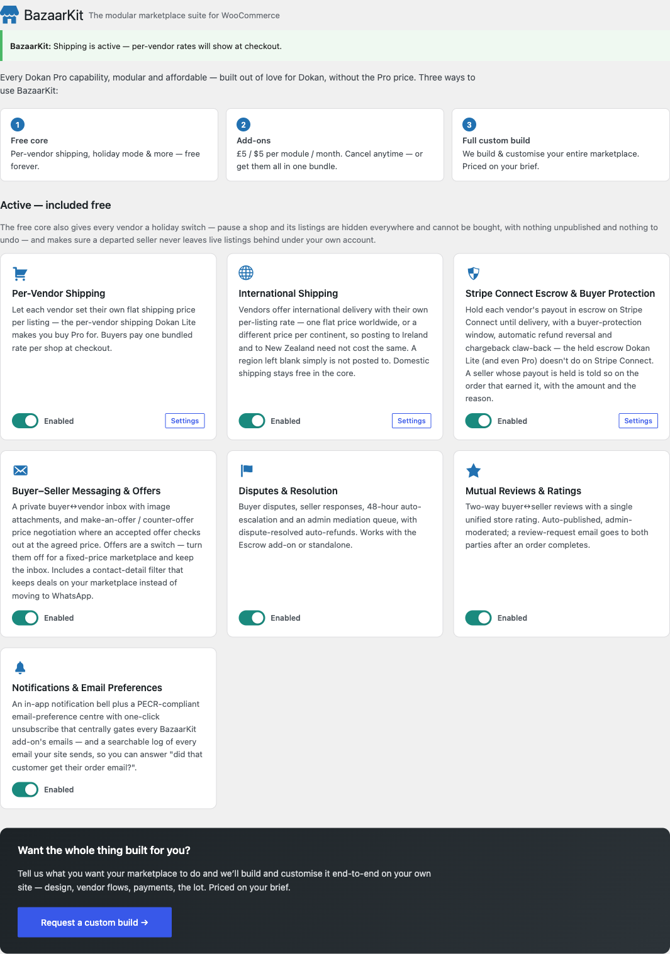Click Request a custom build button
Image resolution: width=670 pixels, height=954 pixels.
[x=94, y=922]
